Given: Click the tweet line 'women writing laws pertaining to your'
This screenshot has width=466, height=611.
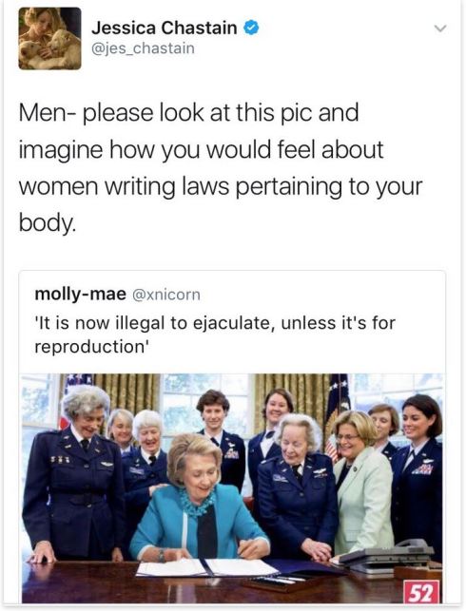Looking at the screenshot, I should click(221, 187).
